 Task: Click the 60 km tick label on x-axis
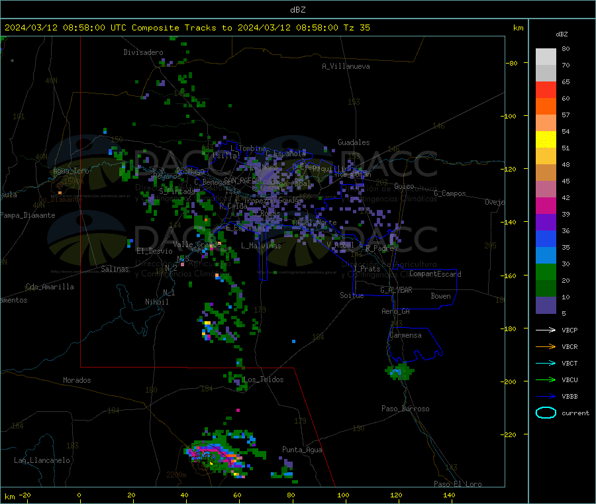[x=237, y=495]
